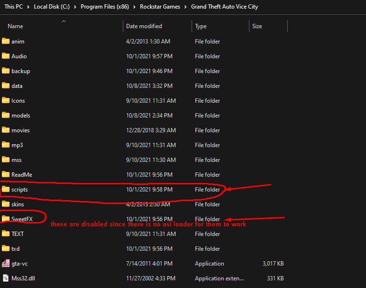Select the 'backup' folder name
The image size is (366, 288).
(21, 71)
